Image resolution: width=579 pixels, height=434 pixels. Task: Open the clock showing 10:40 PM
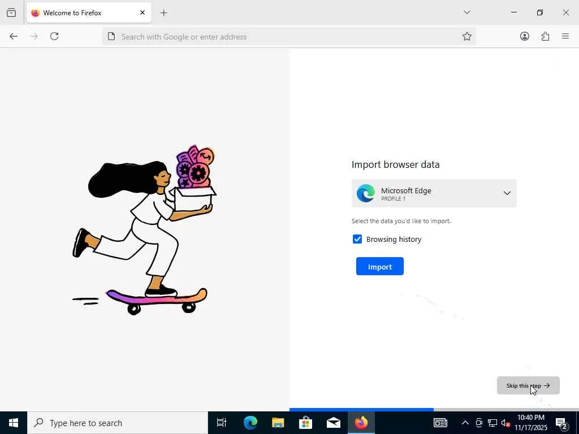(x=530, y=423)
